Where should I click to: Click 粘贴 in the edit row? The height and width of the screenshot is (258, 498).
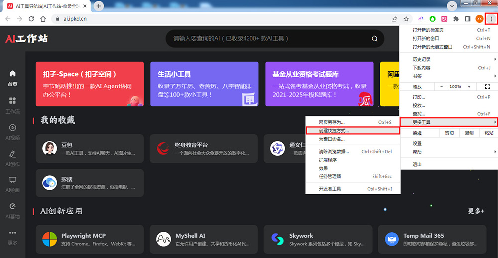pyautogui.click(x=489, y=133)
